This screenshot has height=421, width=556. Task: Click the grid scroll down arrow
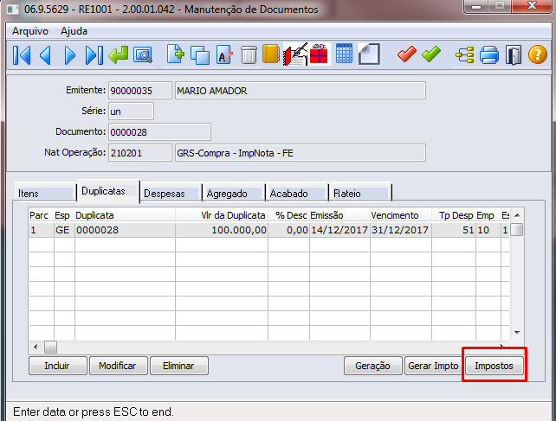[517, 332]
